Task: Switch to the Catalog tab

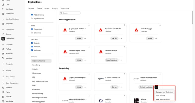Action: [39, 8]
